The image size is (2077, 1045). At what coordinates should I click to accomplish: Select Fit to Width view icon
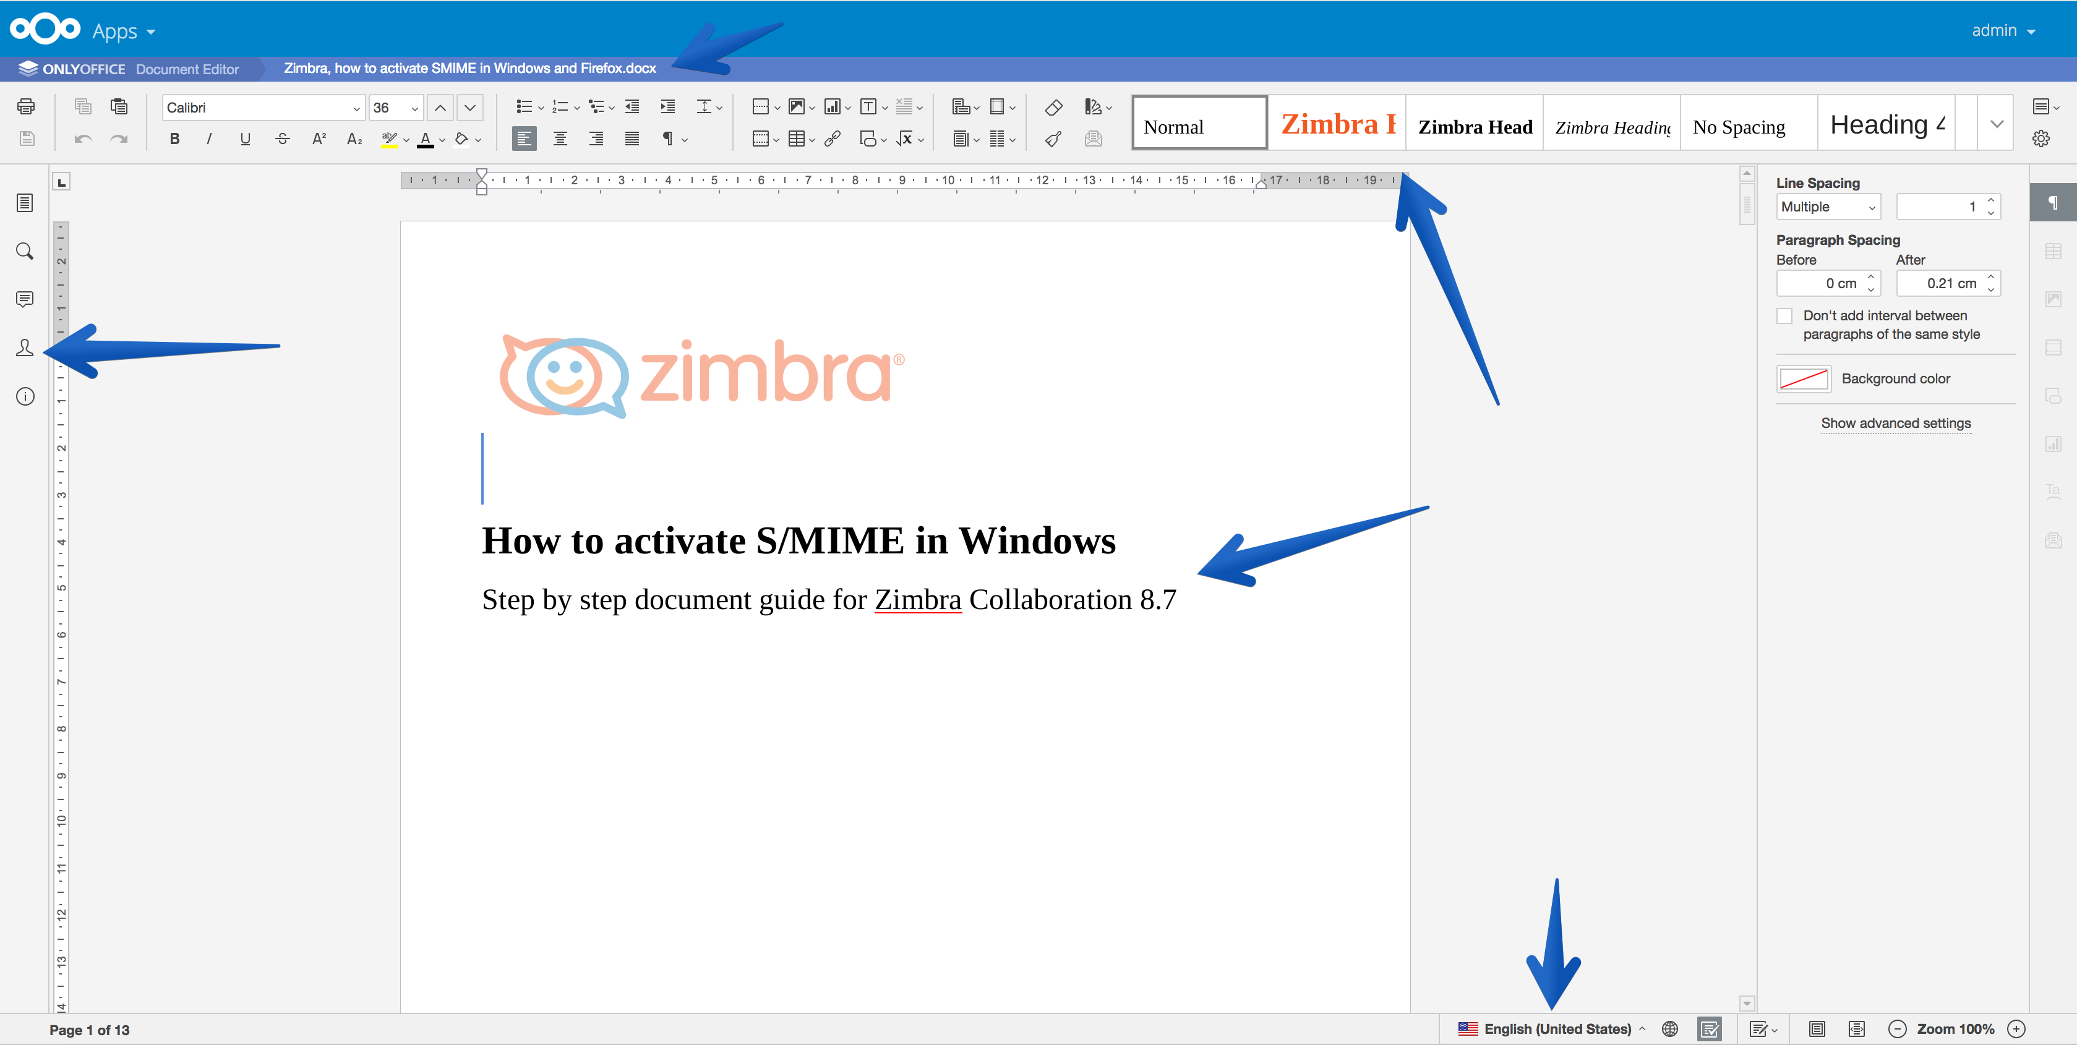pos(1857,1029)
